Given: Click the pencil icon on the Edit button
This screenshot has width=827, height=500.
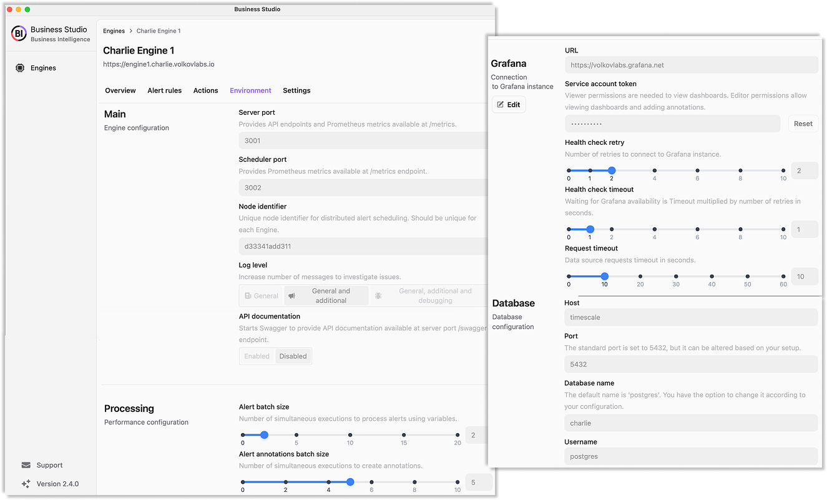Looking at the screenshot, I should point(501,105).
